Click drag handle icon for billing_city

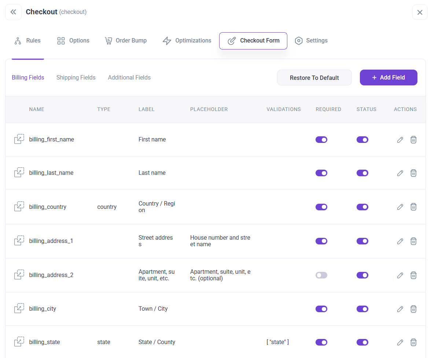pyautogui.click(x=19, y=308)
